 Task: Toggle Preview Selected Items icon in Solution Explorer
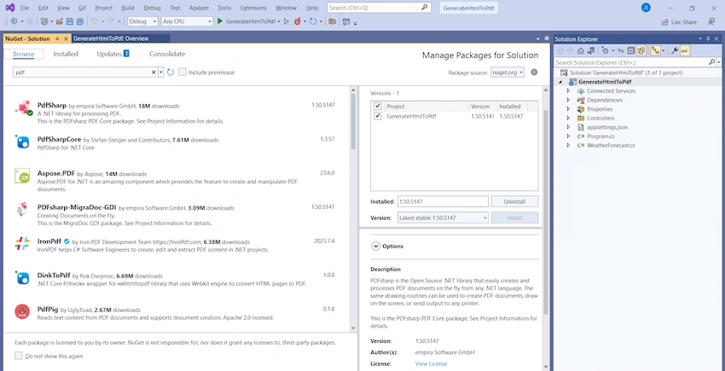685,51
